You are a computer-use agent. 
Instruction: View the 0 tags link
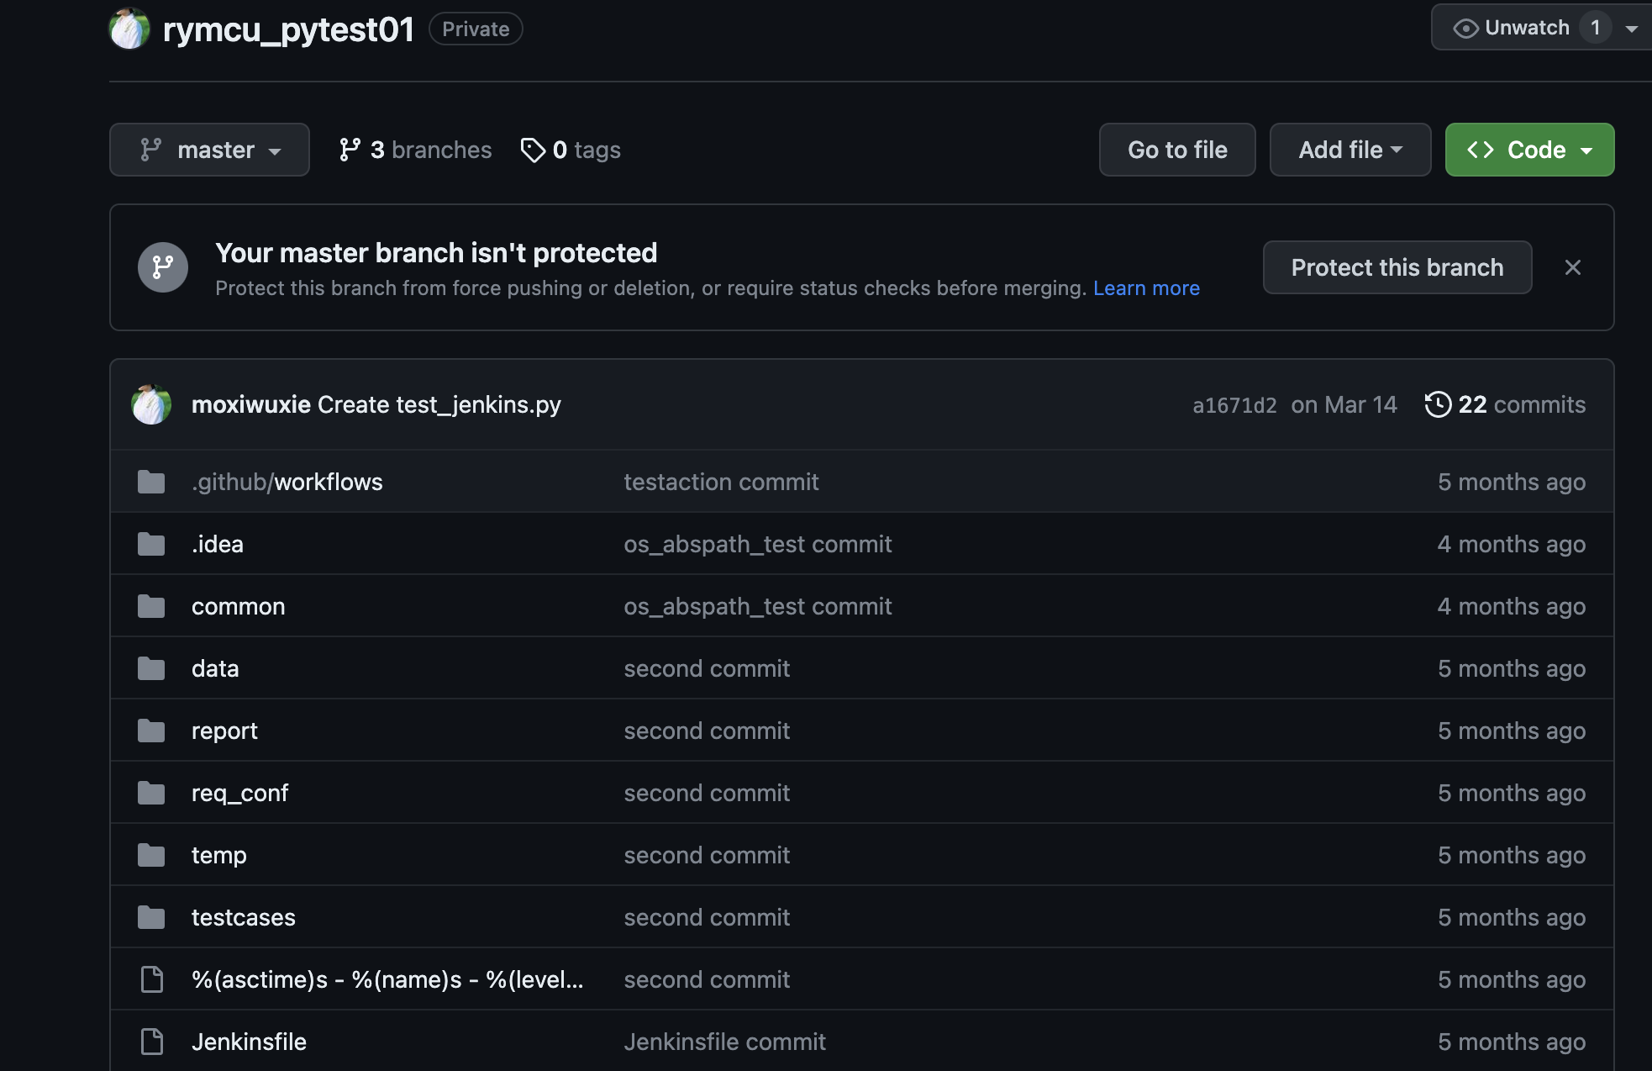(571, 150)
